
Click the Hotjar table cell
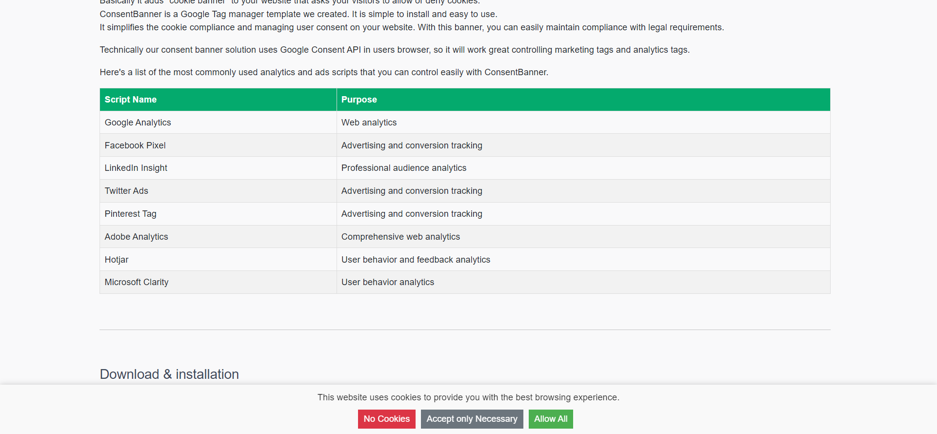[x=218, y=260]
